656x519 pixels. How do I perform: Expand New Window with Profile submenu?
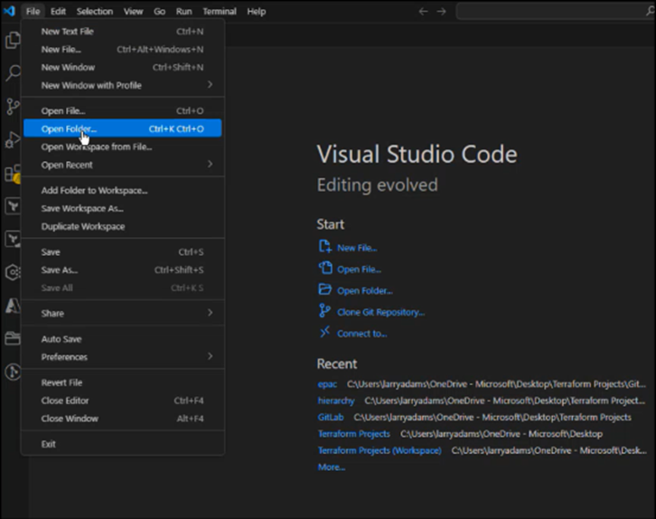tap(123, 85)
